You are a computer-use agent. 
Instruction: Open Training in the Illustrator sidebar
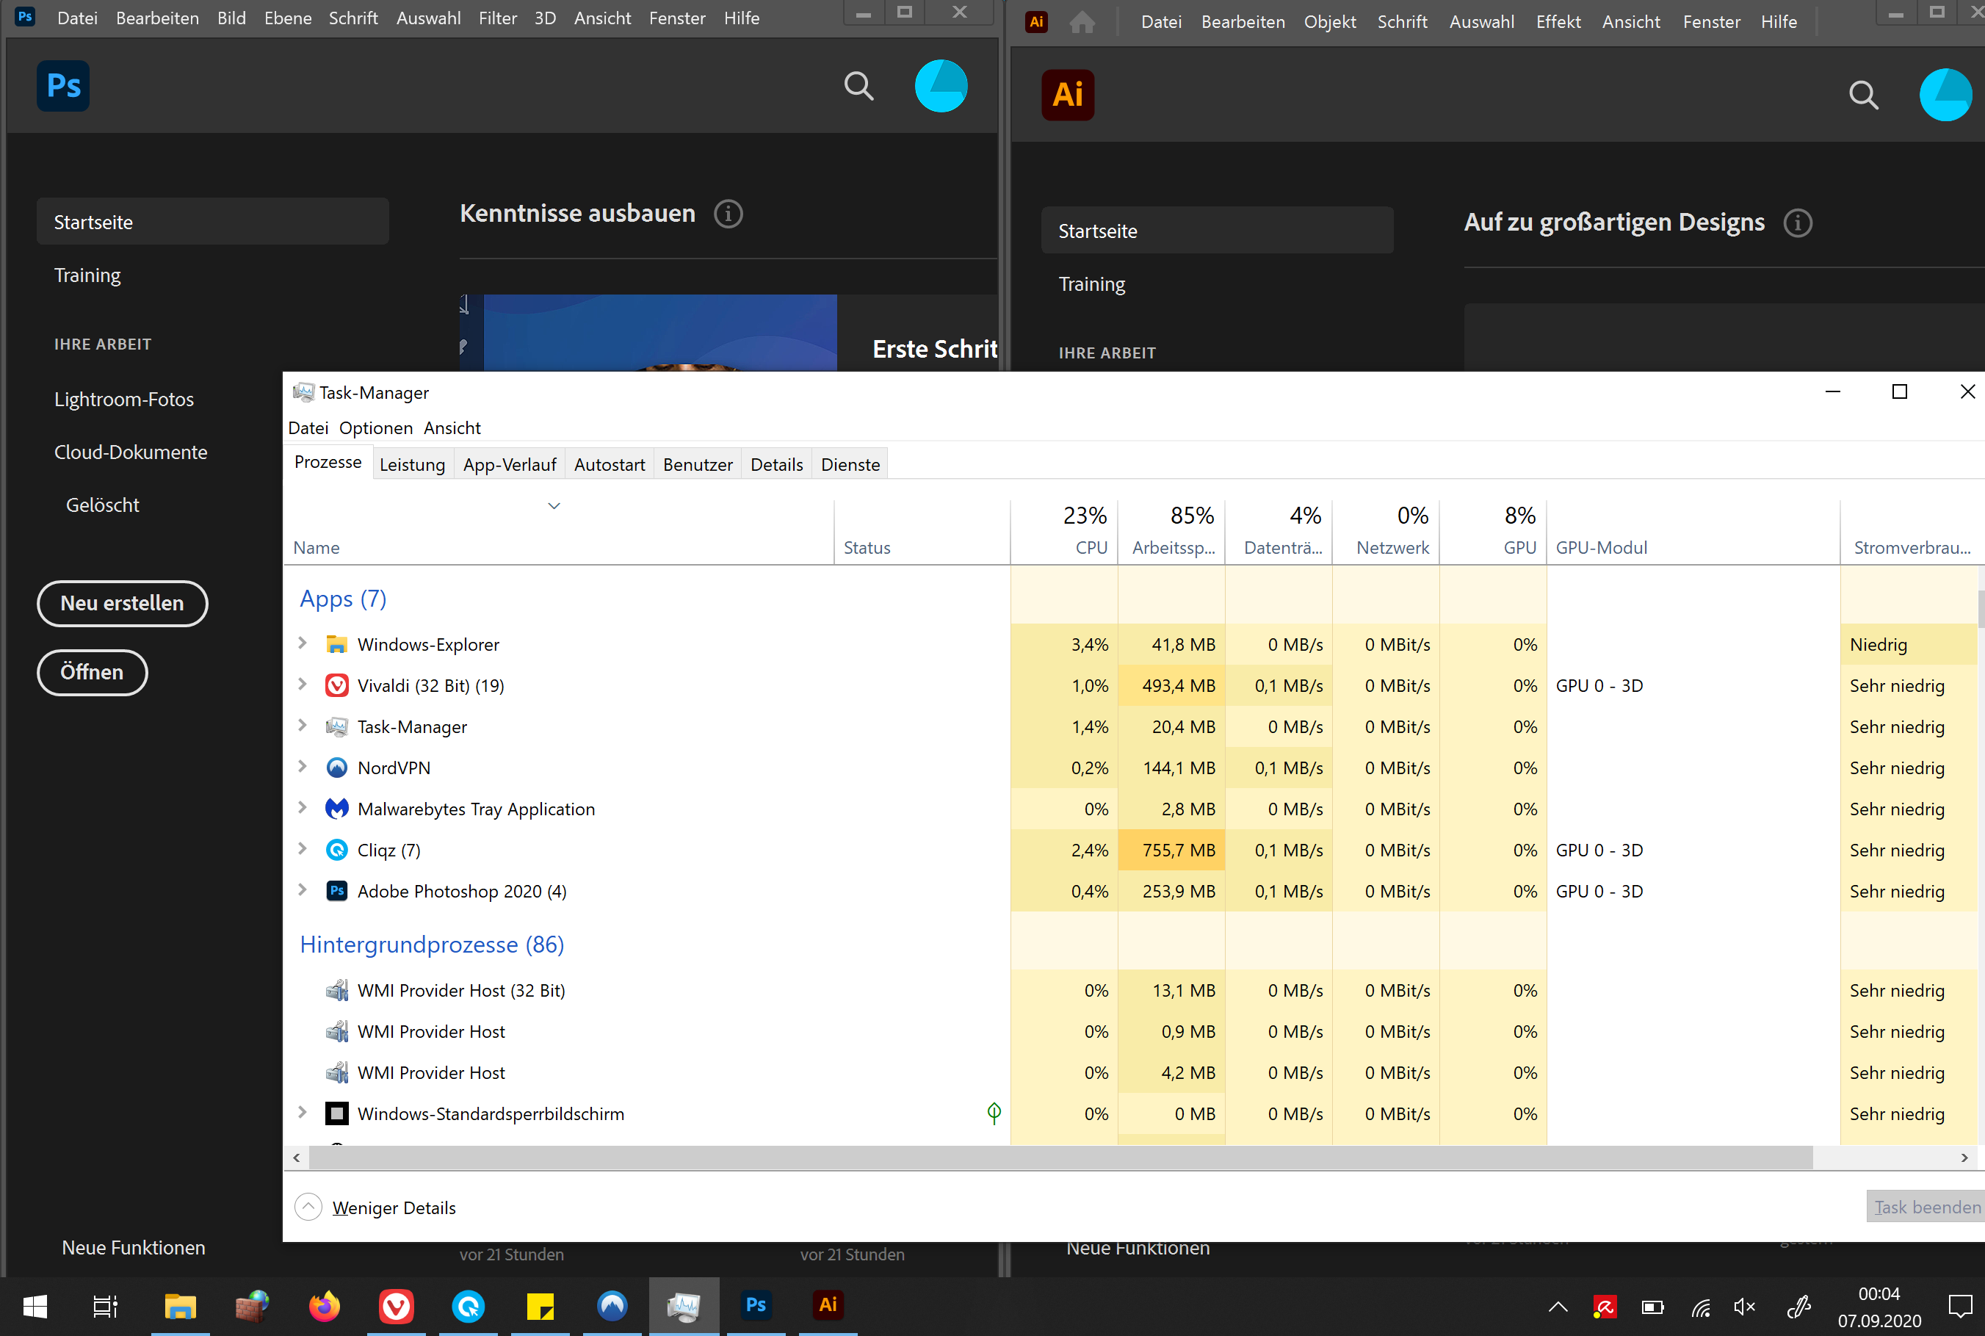click(x=1092, y=284)
